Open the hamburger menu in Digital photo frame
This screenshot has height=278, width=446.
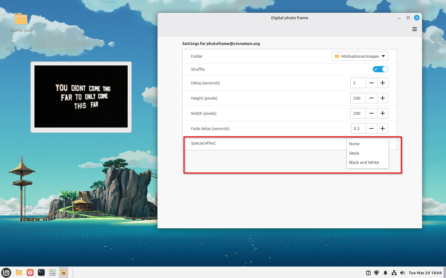414,29
